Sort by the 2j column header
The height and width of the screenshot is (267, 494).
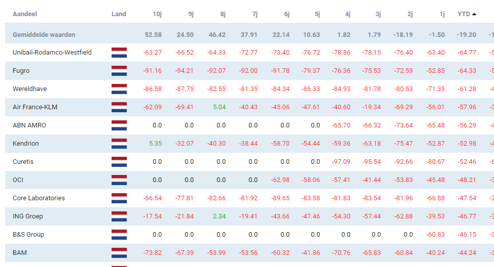(410, 14)
